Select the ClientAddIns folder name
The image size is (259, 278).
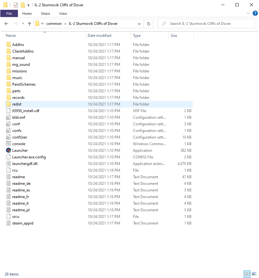(x=23, y=51)
